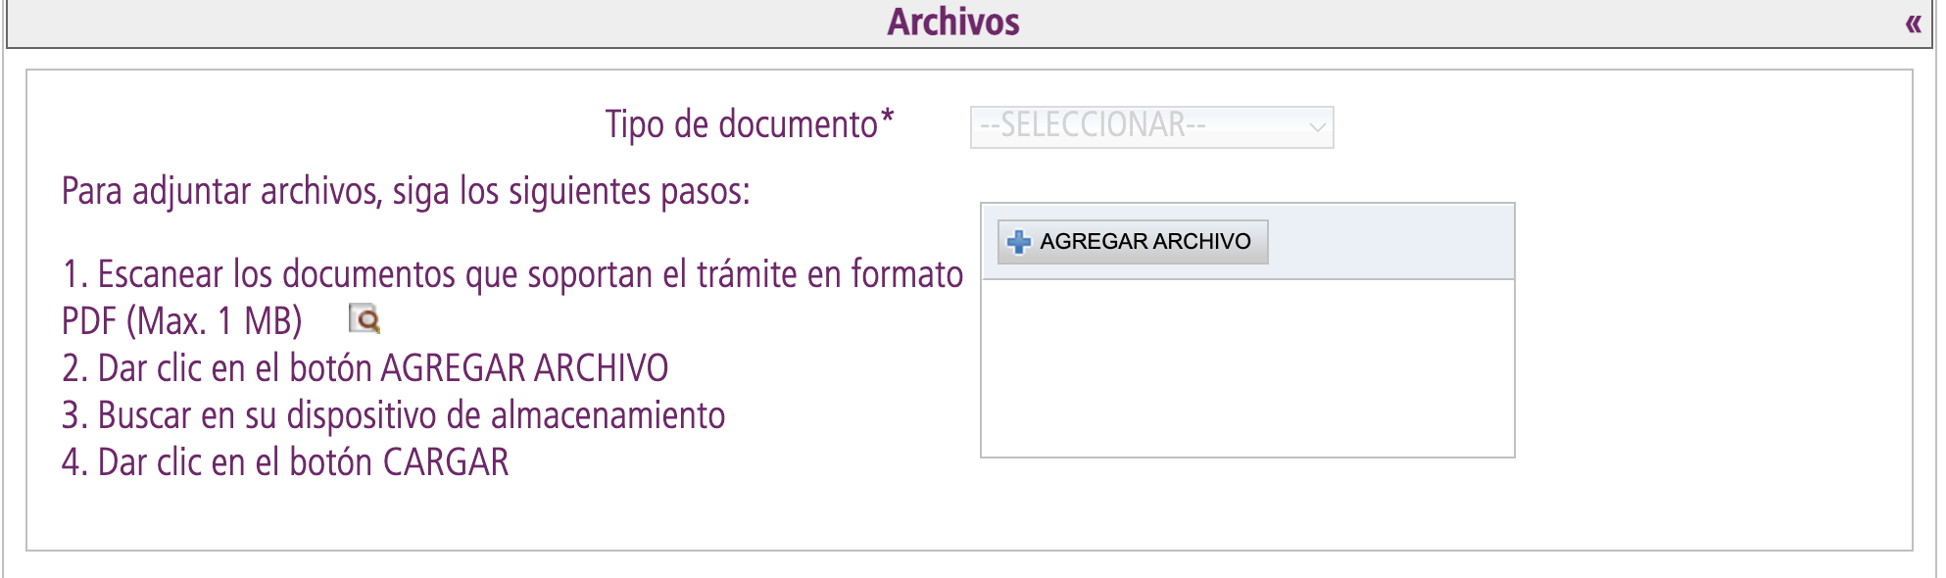The image size is (1946, 578).
Task: Select the Archivos section title
Action: click(x=955, y=22)
